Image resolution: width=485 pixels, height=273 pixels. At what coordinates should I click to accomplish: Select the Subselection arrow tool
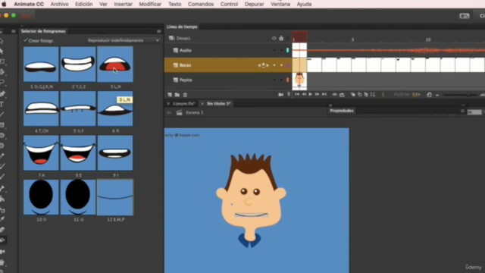(x=2, y=51)
